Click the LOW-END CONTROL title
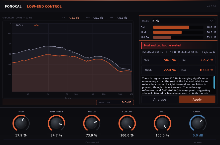The width and height of the screenshot is (220, 145). coord(44,7)
